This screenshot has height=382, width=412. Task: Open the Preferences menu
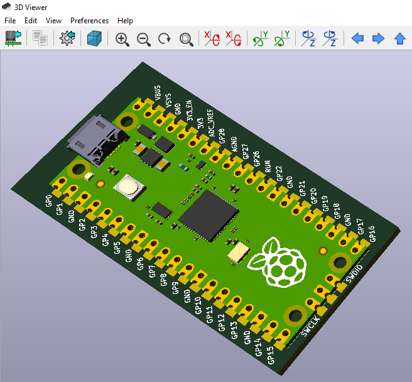89,21
